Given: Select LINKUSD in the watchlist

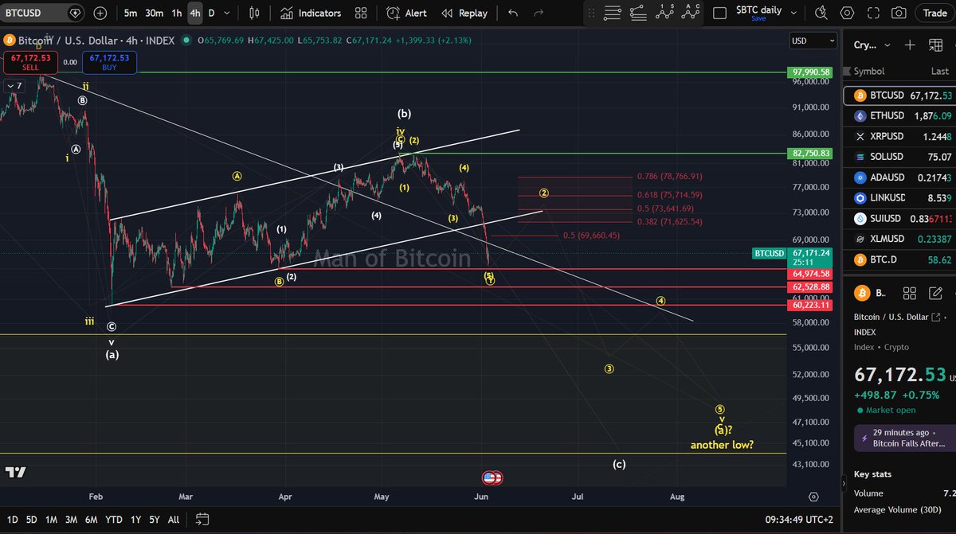Looking at the screenshot, I should (899, 198).
